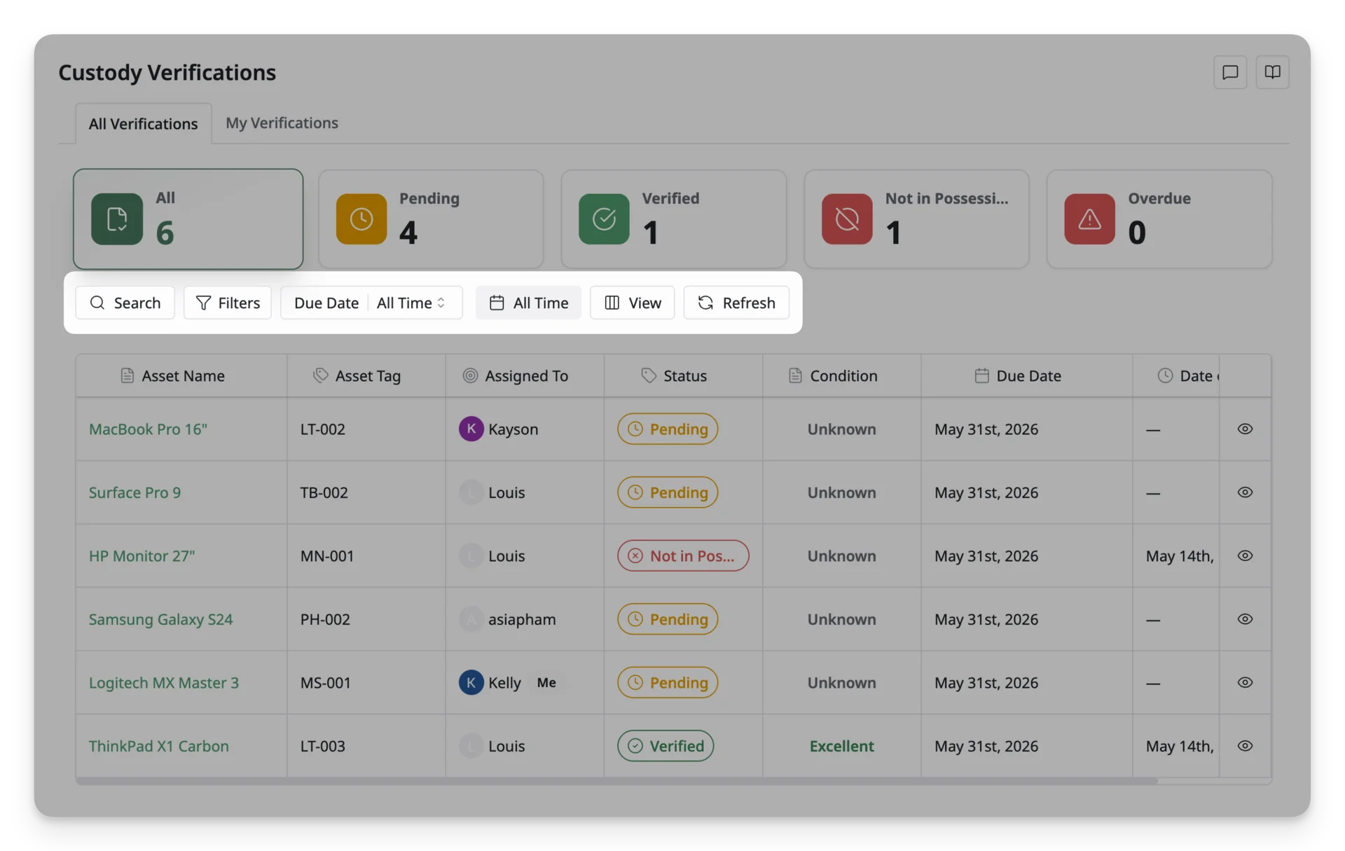Click eye icon in HP Monitor 27" row
This screenshot has height=851, width=1345.
[1244, 555]
